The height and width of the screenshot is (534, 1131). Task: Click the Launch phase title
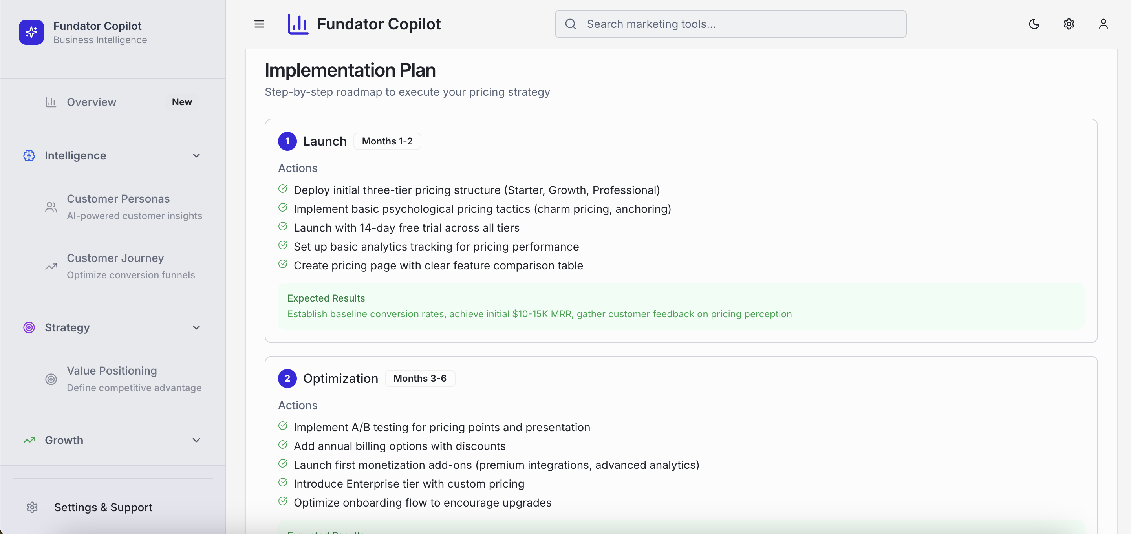(x=325, y=141)
